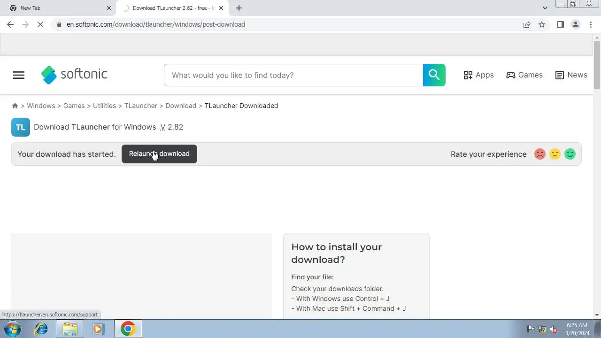Click the address bar URL
601x338 pixels.
(155, 24)
